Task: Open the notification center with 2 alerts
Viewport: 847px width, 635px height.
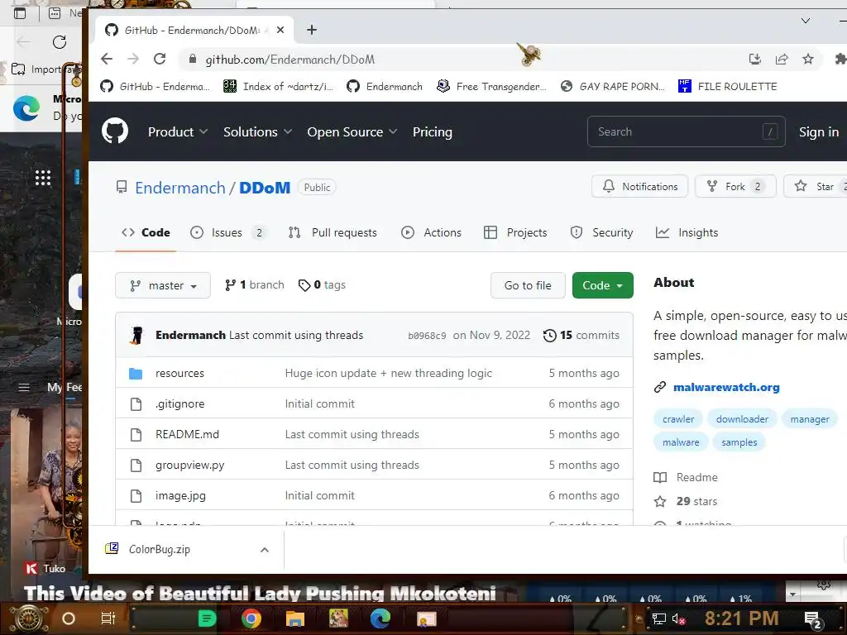Action: coord(813,619)
